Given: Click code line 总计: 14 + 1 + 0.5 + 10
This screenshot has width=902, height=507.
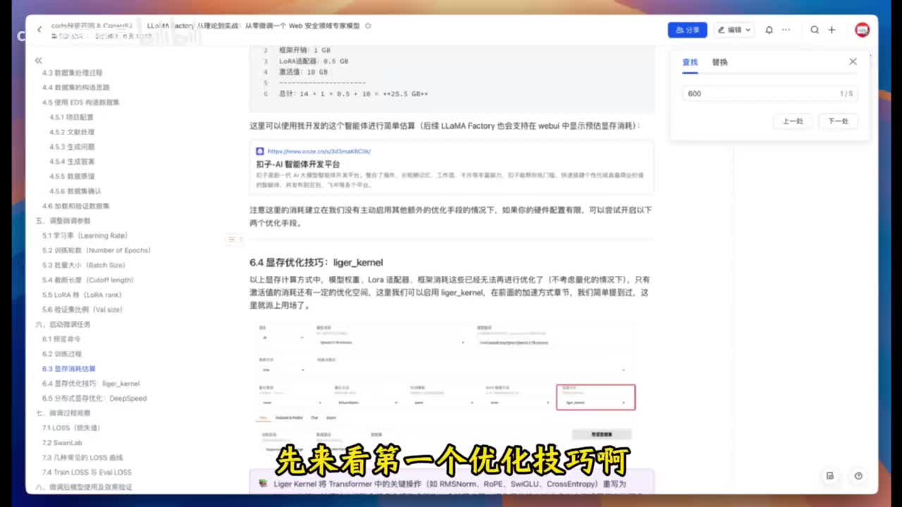Looking at the screenshot, I should [x=354, y=94].
